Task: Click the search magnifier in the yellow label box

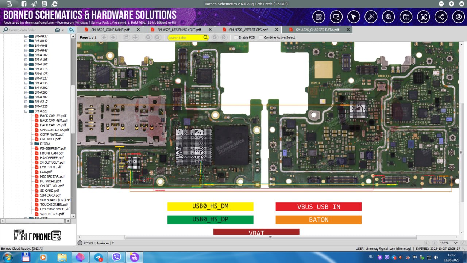Action: tap(206, 37)
